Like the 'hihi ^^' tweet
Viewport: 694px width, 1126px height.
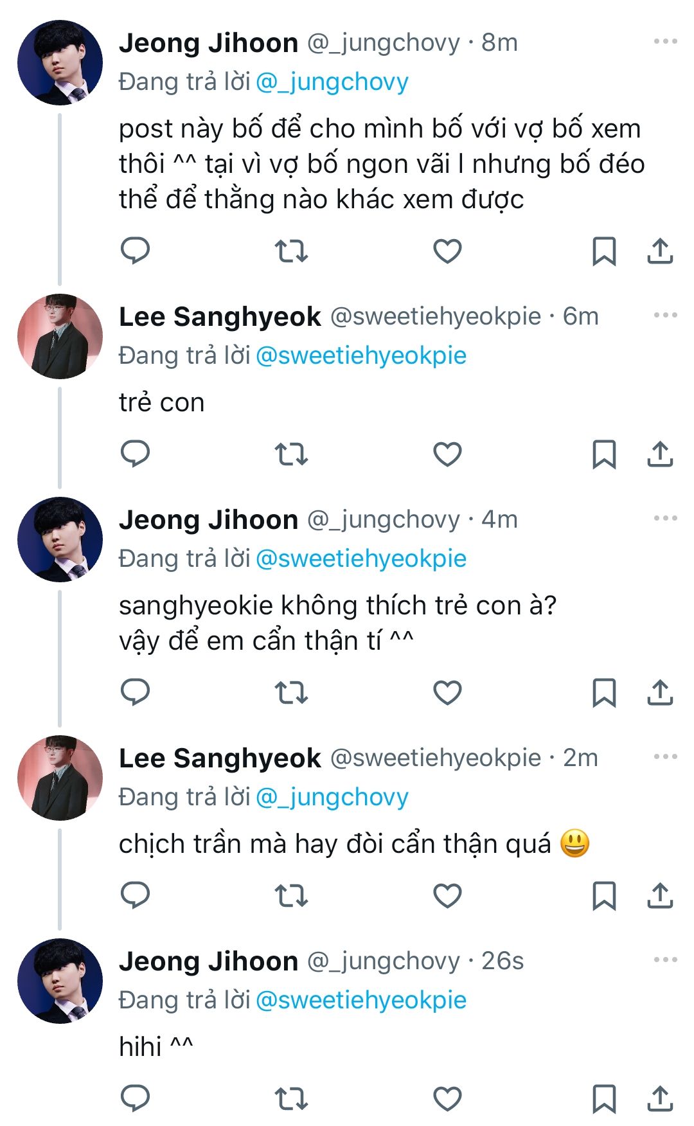[x=447, y=1098]
